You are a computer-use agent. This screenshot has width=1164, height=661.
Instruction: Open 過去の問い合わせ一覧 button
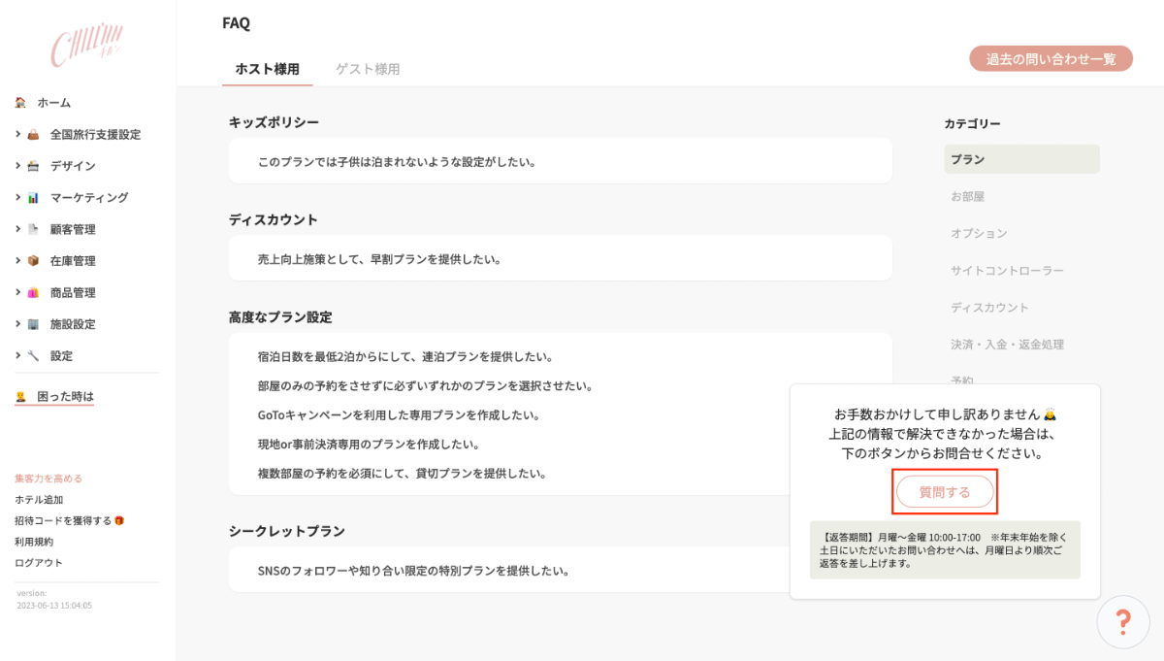tap(1051, 59)
